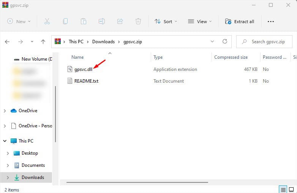The height and width of the screenshot is (193, 297).
Task: Click the Documents icon in sidebar
Action: click(x=17, y=165)
